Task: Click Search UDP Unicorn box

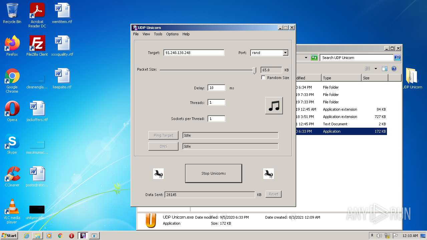Action: (x=357, y=58)
